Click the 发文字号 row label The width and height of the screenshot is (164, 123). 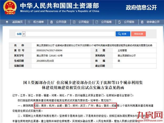click(19, 55)
